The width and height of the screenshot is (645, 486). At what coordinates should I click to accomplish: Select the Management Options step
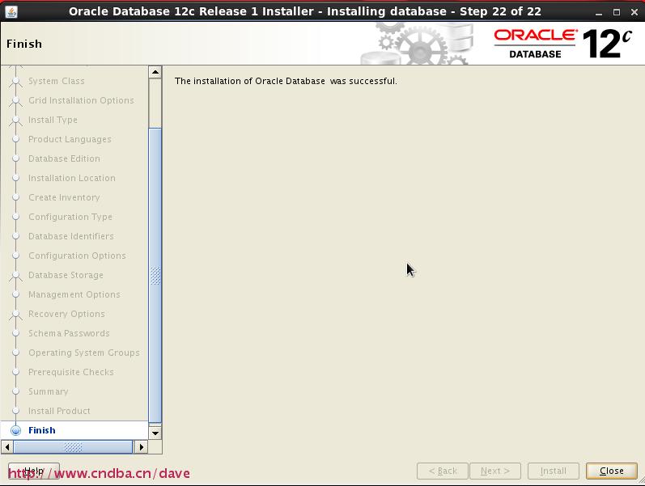pyautogui.click(x=74, y=294)
